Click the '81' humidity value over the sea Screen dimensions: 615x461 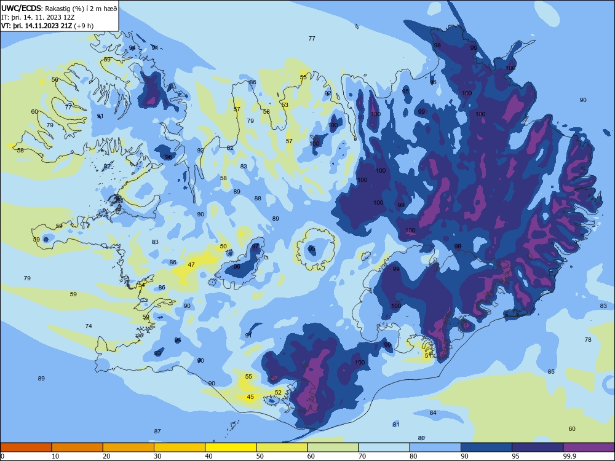click(x=395, y=425)
